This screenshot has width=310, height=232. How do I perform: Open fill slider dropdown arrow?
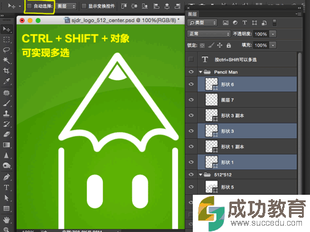coord(273,45)
